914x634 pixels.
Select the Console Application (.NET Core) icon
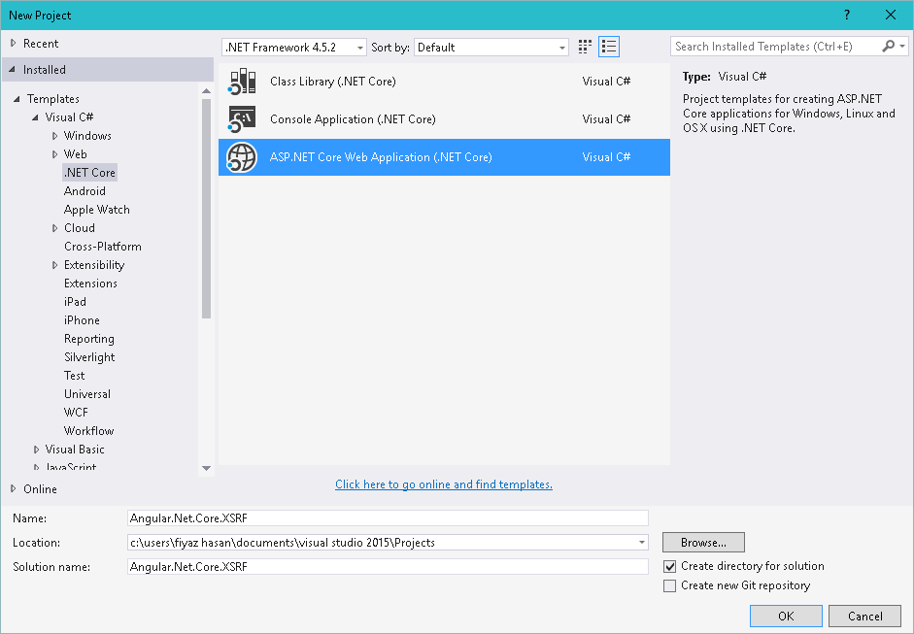243,119
